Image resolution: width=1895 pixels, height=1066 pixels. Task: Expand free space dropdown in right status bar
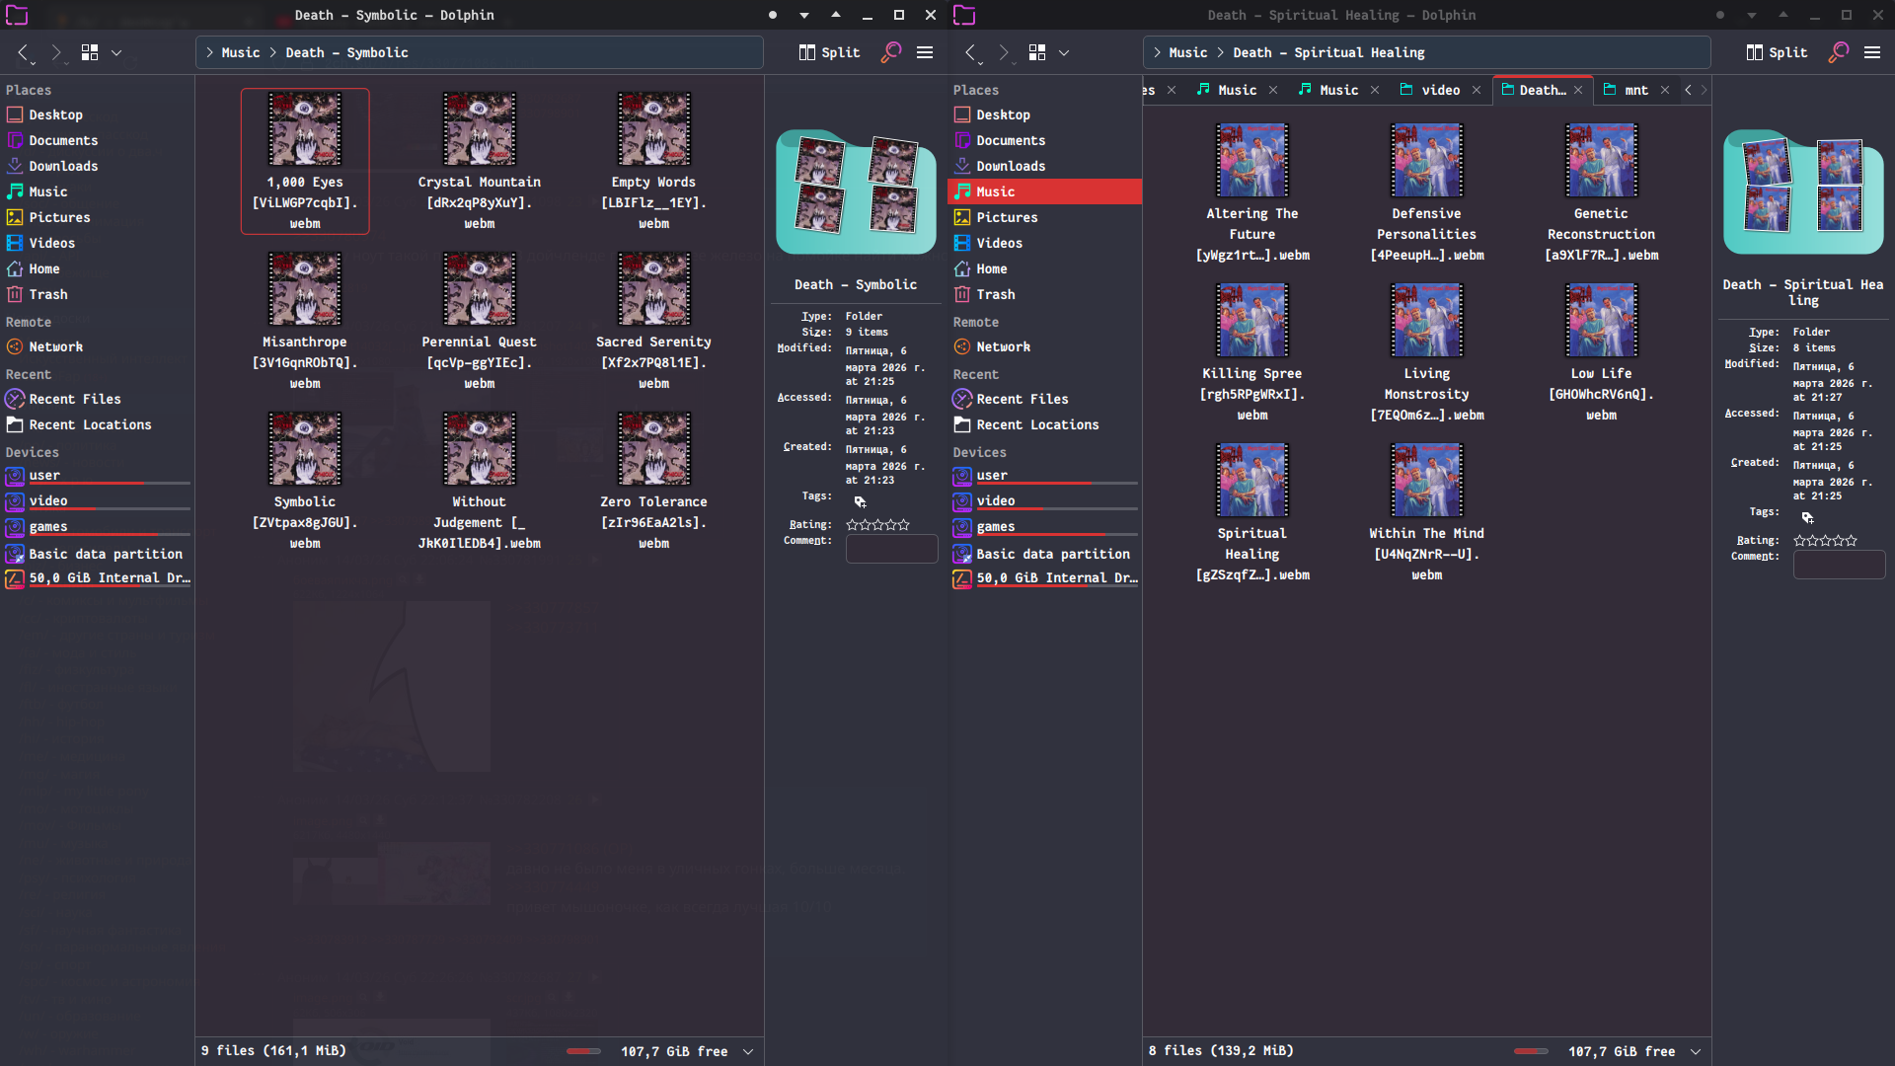pos(1696,1051)
